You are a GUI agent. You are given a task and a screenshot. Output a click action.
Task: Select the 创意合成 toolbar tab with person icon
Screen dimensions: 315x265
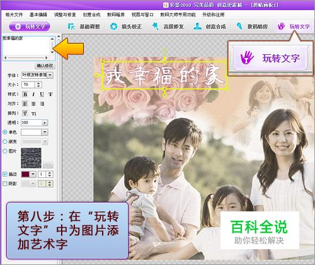coord(210,26)
